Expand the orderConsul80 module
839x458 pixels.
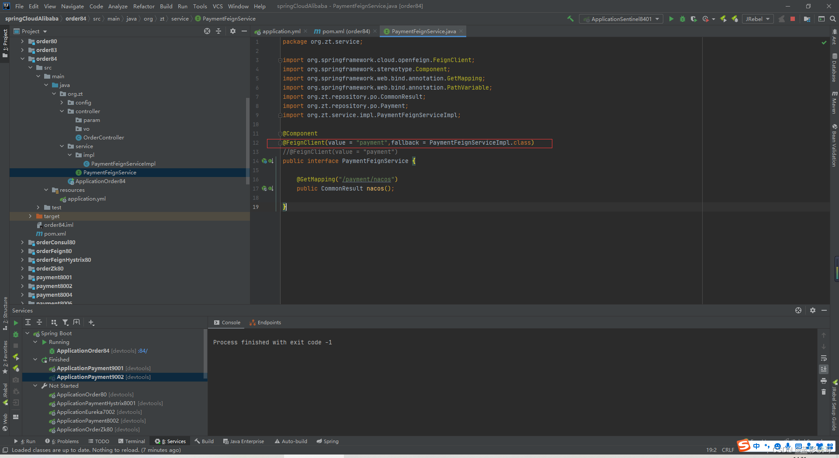point(22,242)
